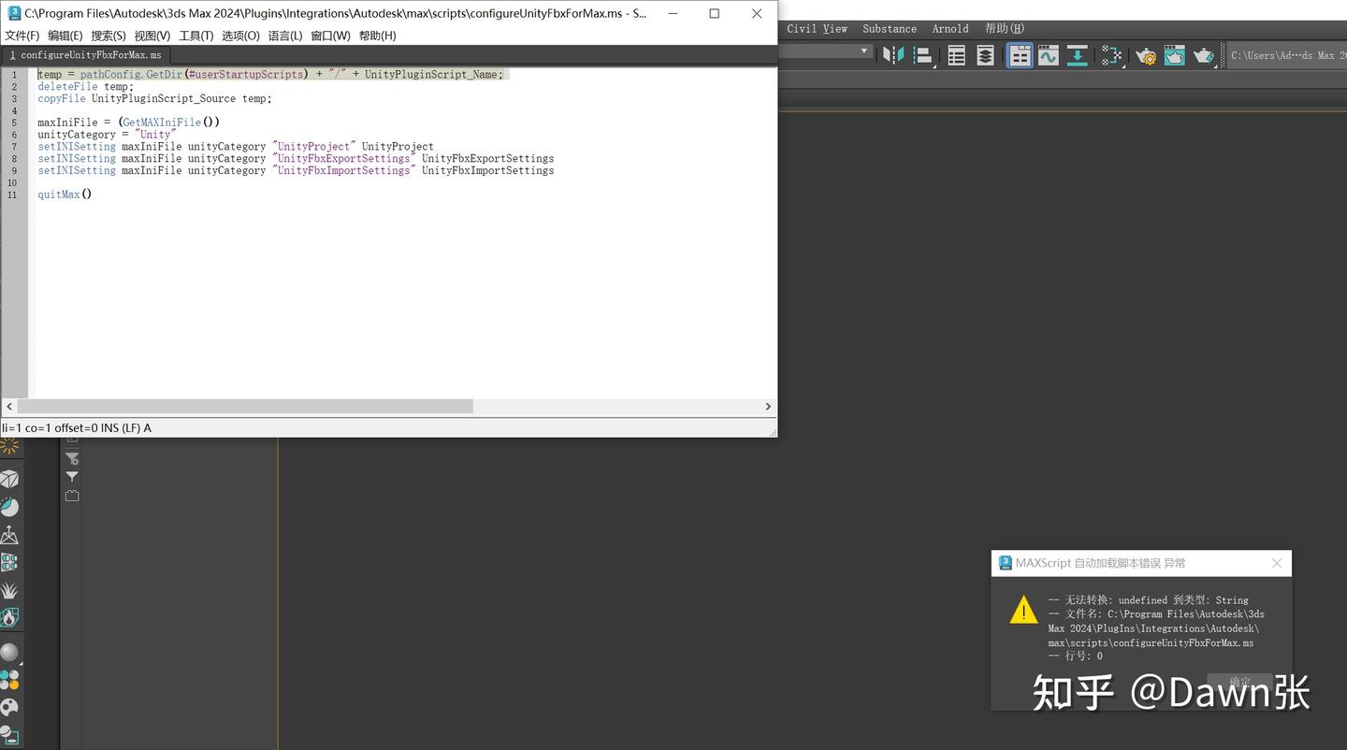The height and width of the screenshot is (750, 1347).
Task: Select the Mirror tool
Action: coord(894,55)
